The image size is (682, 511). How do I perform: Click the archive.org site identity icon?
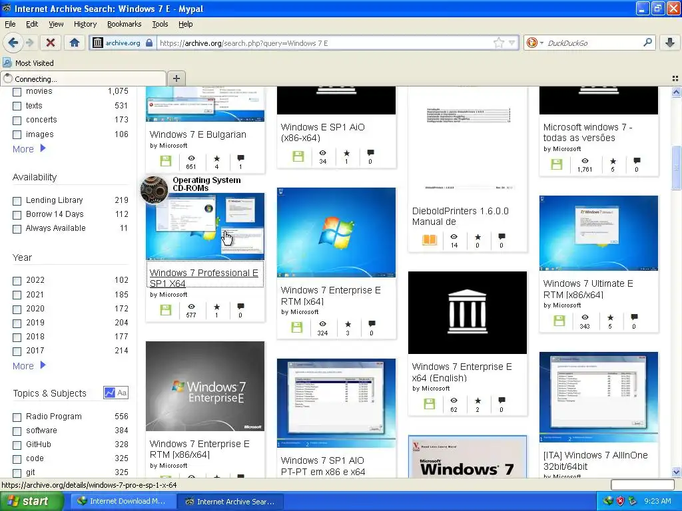[98, 43]
